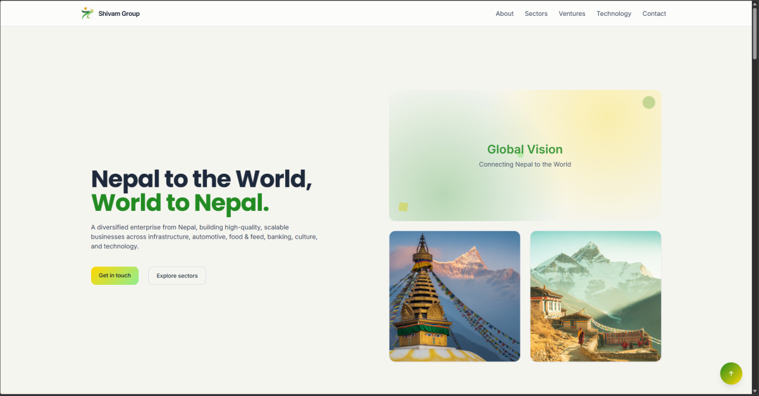Navigate to the Contact section
The height and width of the screenshot is (396, 759).
654,14
